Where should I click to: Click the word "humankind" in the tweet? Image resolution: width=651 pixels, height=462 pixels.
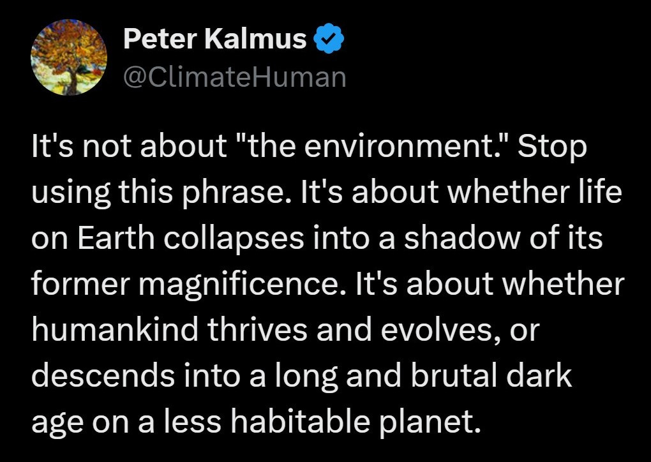click(x=115, y=329)
